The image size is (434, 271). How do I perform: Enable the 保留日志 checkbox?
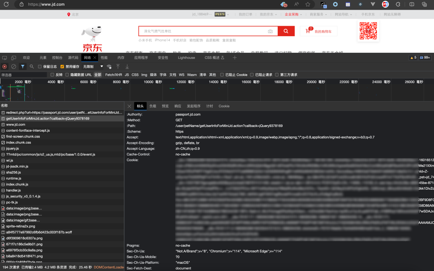pyautogui.click(x=39, y=66)
